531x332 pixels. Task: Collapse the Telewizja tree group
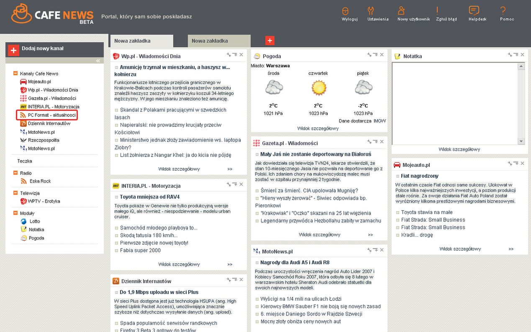click(15, 193)
